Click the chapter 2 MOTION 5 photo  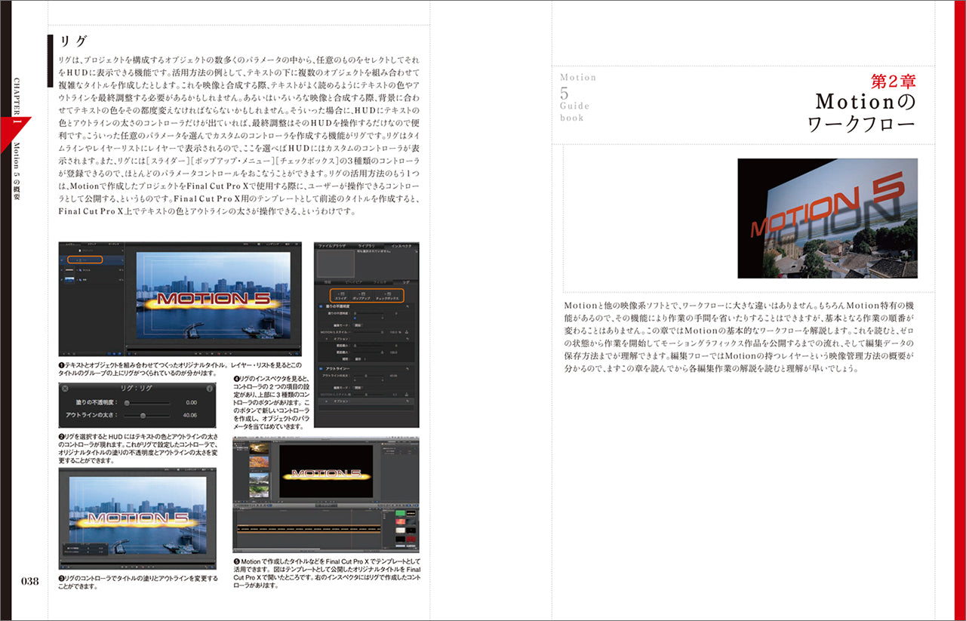(827, 218)
